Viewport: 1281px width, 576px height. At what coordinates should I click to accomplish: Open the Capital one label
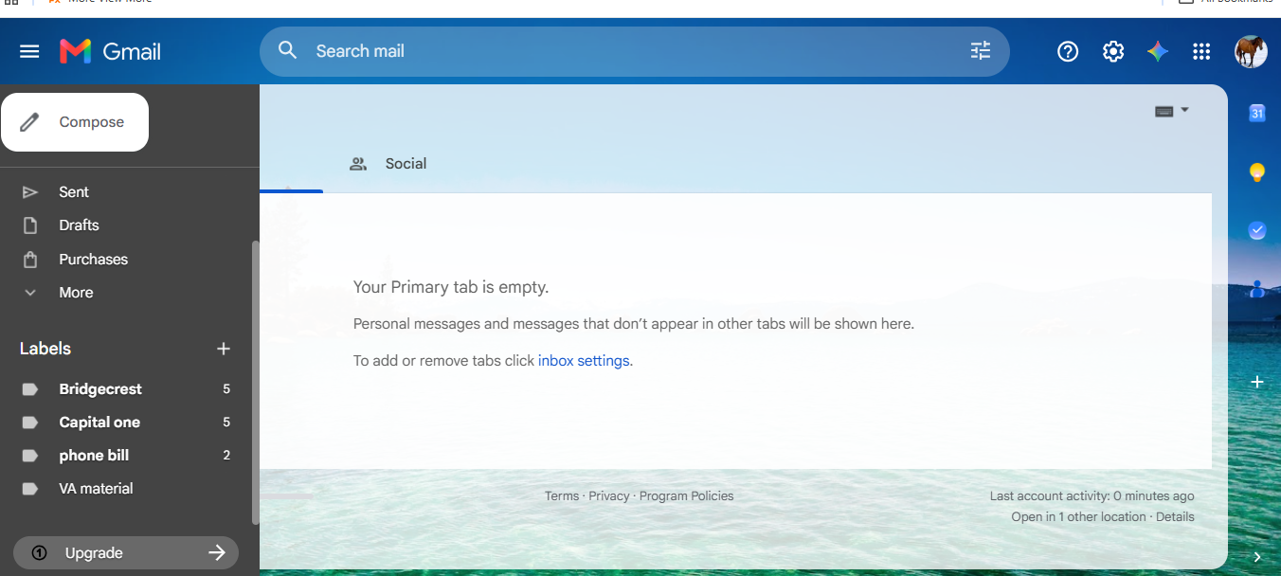[99, 422]
